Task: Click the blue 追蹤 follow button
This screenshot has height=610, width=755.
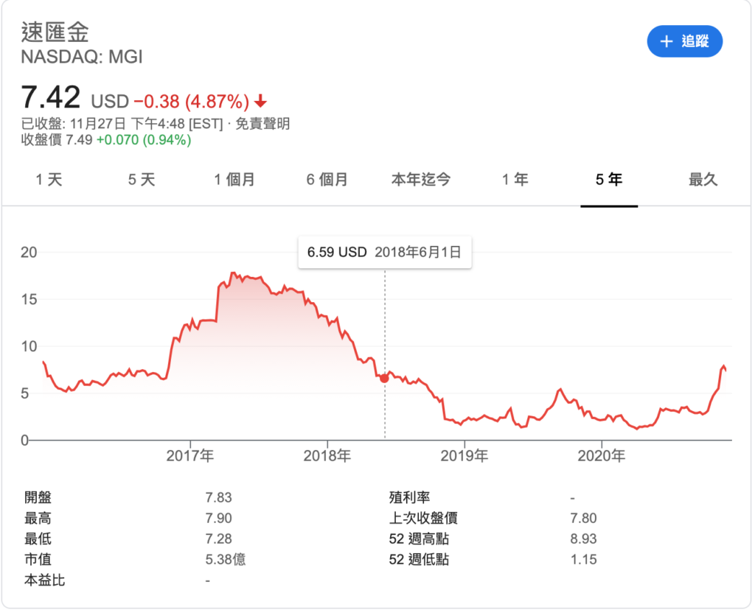Action: (684, 41)
